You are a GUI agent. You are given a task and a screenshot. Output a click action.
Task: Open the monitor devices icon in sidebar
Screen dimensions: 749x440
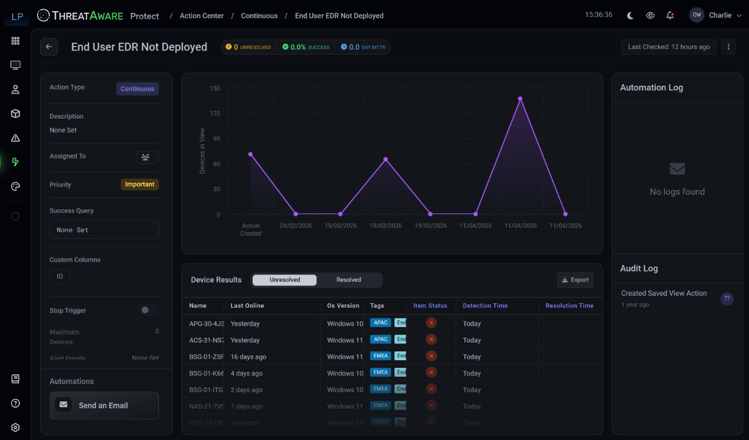coord(16,65)
